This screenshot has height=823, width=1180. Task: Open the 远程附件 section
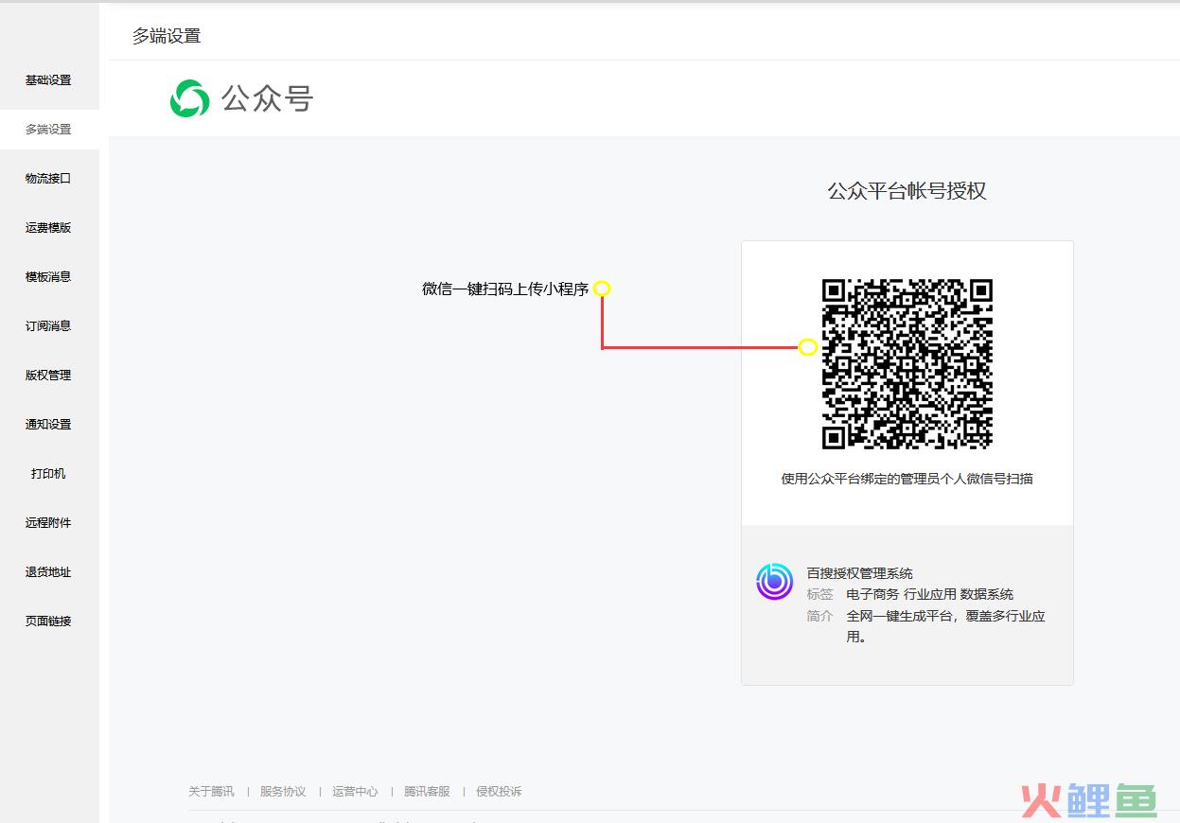click(47, 522)
